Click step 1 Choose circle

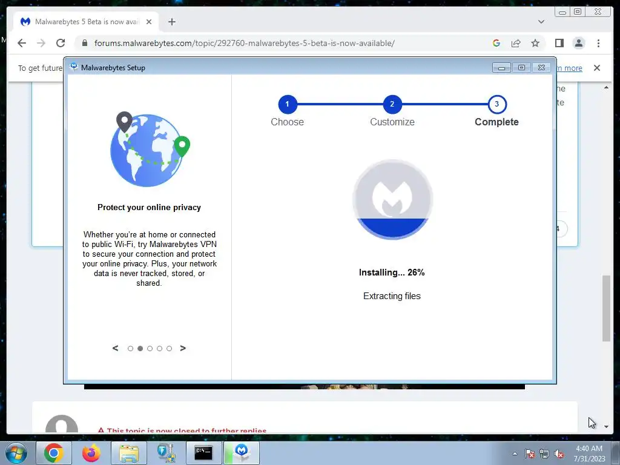pyautogui.click(x=287, y=104)
